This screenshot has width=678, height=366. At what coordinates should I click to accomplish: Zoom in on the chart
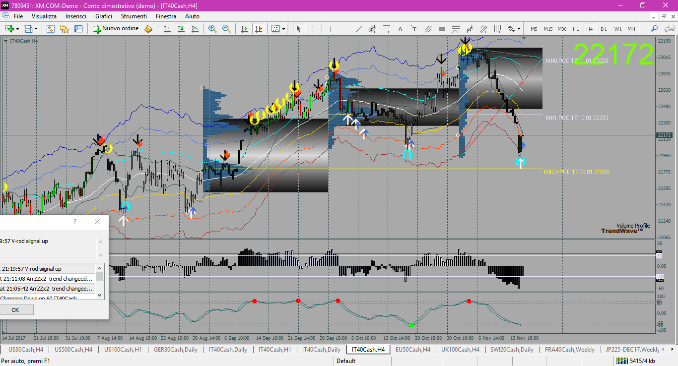[212, 29]
